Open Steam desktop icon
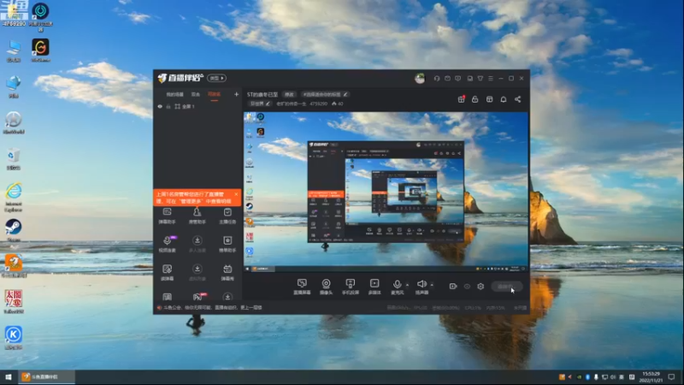 coord(14,230)
